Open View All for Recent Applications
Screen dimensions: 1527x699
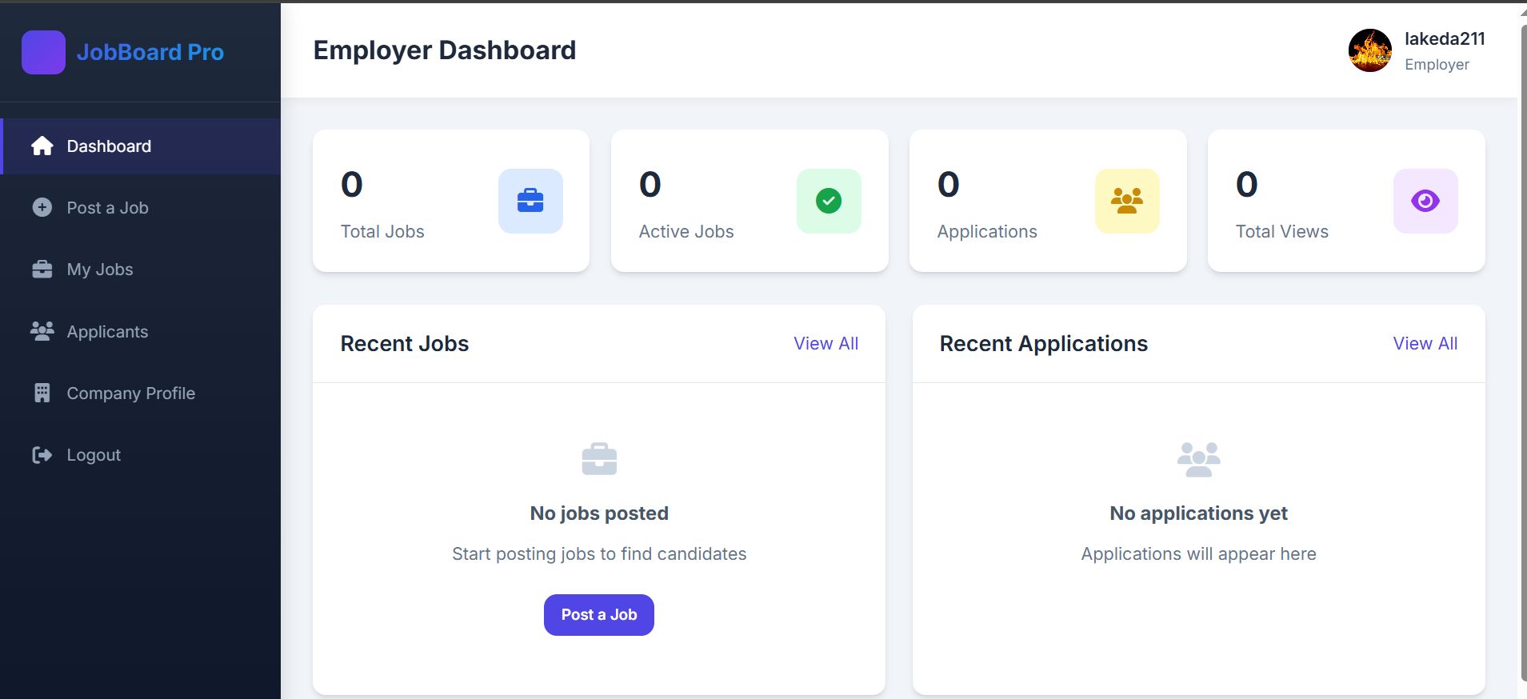[1425, 344]
